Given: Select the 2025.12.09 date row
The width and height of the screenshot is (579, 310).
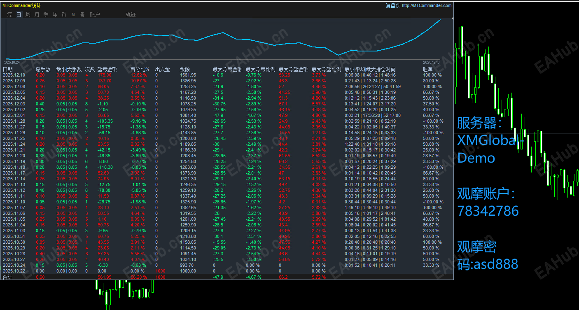Looking at the screenshot, I should (x=14, y=81).
